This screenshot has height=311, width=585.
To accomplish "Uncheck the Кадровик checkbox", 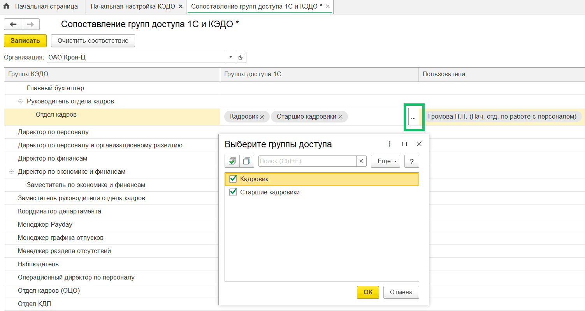I will 233,179.
